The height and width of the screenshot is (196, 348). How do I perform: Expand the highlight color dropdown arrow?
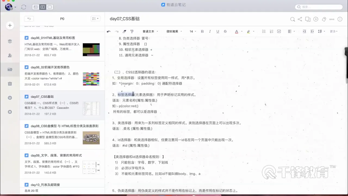coord(253,32)
